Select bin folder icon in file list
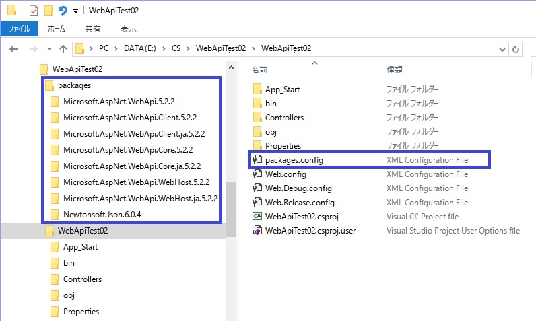The height and width of the screenshot is (321, 536). click(x=257, y=103)
